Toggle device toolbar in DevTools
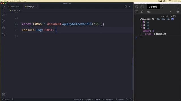Screen dimensions: 181x101 142,7
